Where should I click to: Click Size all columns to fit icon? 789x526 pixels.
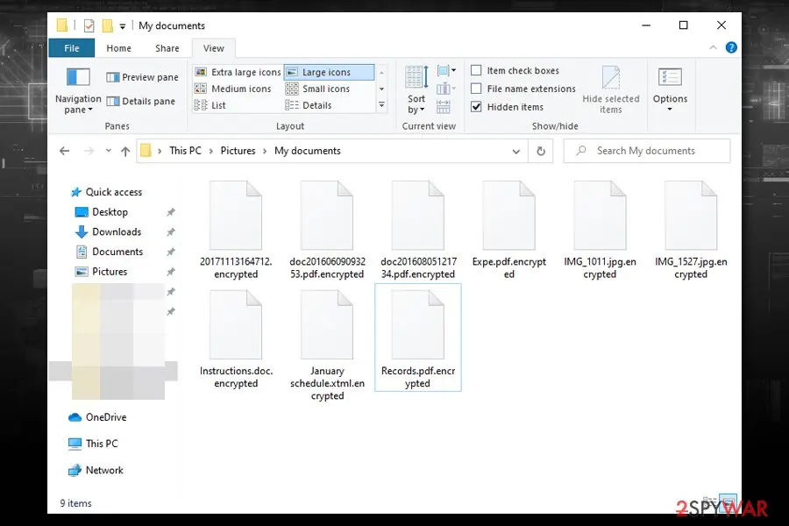pyautogui.click(x=444, y=107)
